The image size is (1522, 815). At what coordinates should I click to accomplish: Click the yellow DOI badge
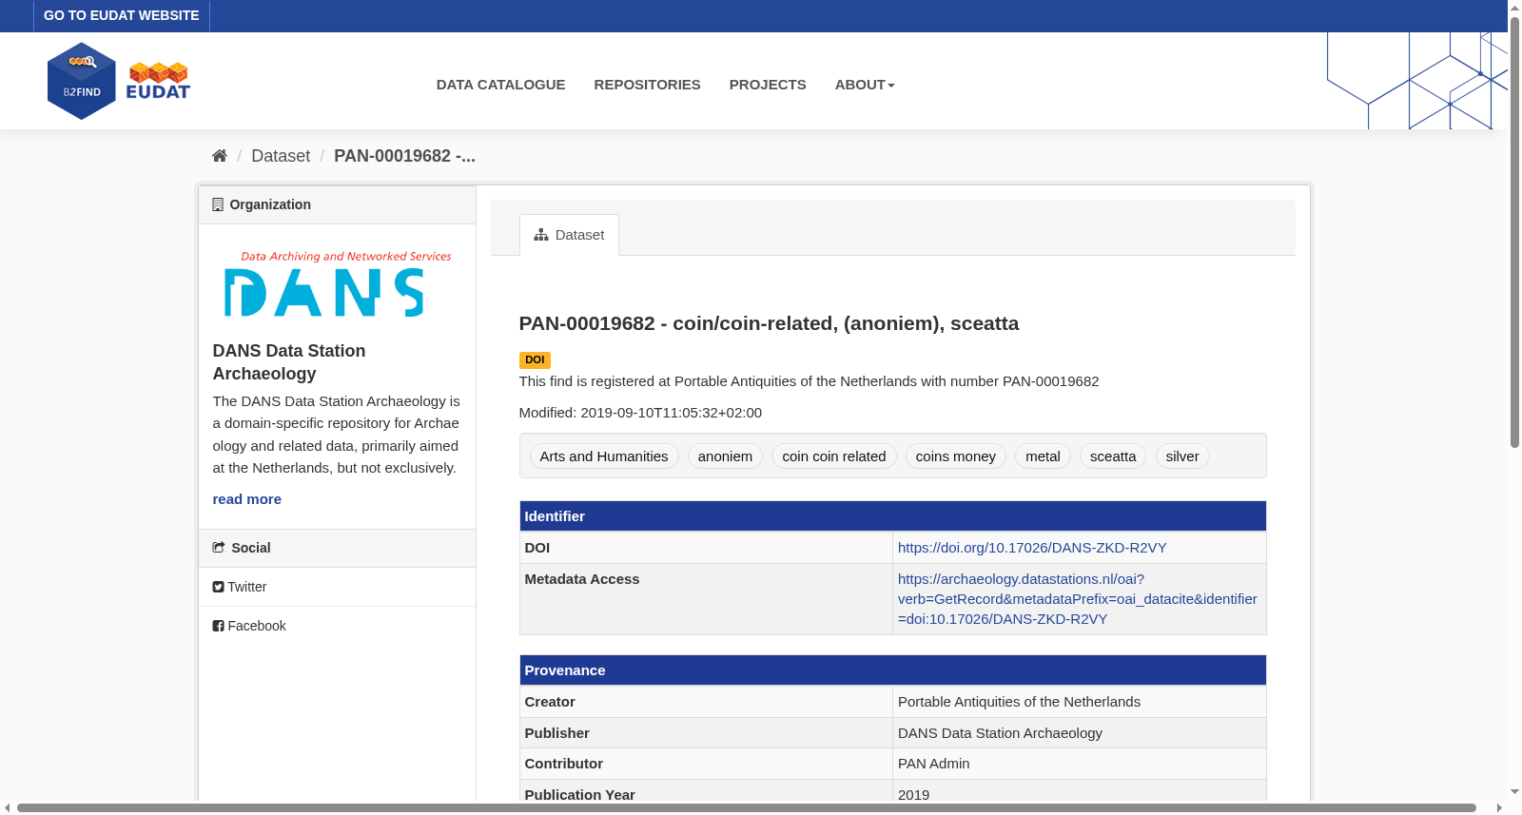pos(535,359)
